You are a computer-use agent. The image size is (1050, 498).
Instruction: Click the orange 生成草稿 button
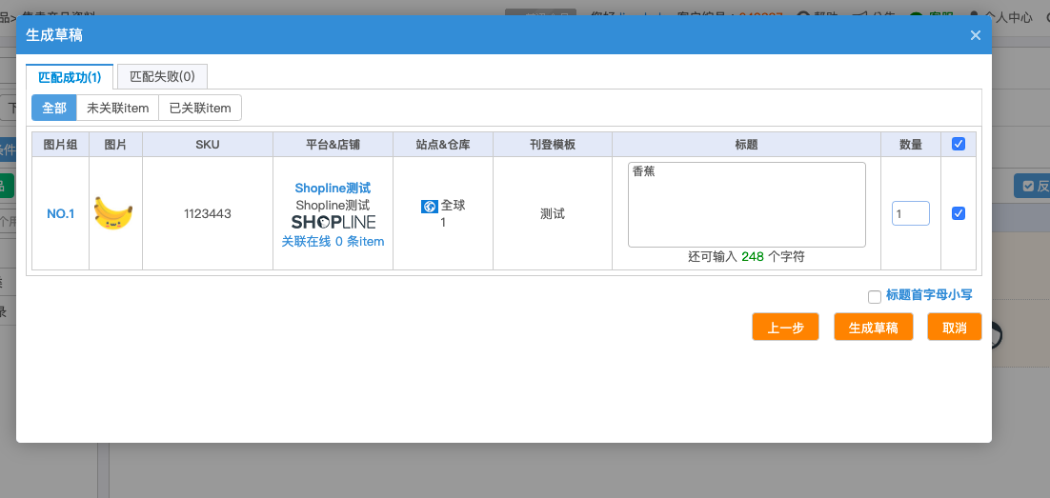(x=873, y=327)
